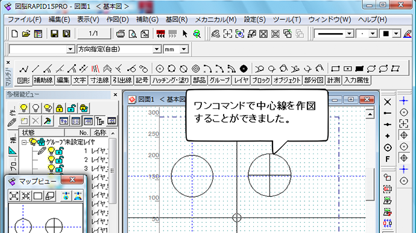Toggle visibility bulb of layer 1
The width and height of the screenshot is (416, 233).
pyautogui.click(x=51, y=151)
